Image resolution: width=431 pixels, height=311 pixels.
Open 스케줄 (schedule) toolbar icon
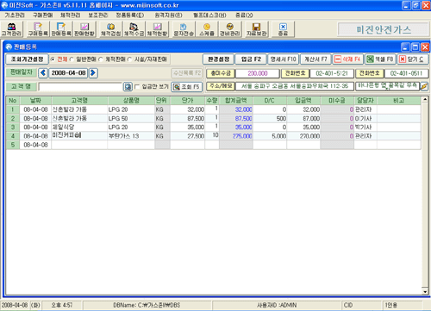click(x=207, y=29)
